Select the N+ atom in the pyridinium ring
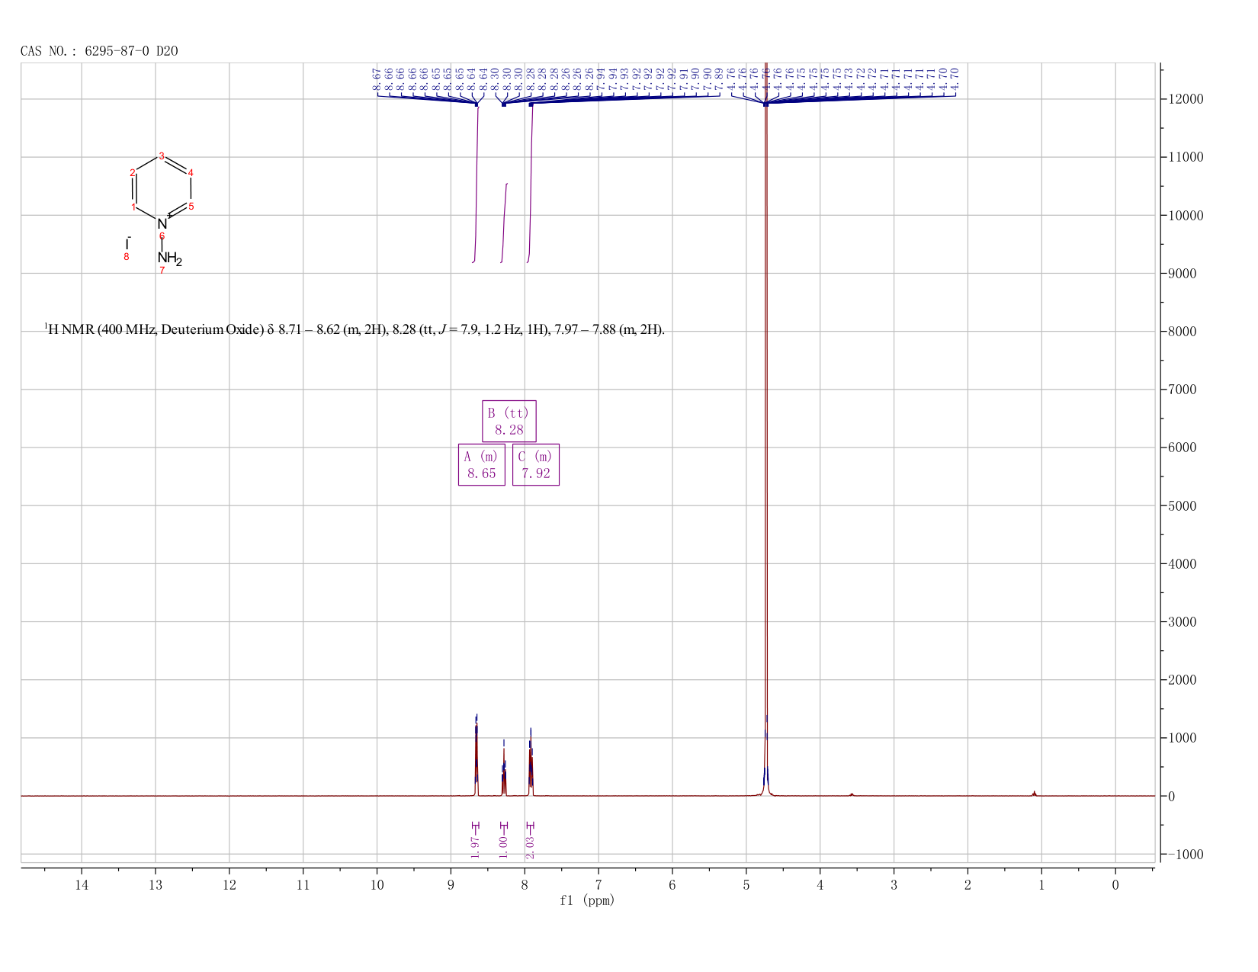The image size is (1258, 972). click(x=163, y=223)
